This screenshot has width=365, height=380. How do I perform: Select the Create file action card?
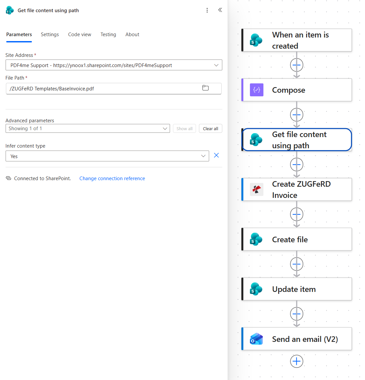(297, 239)
